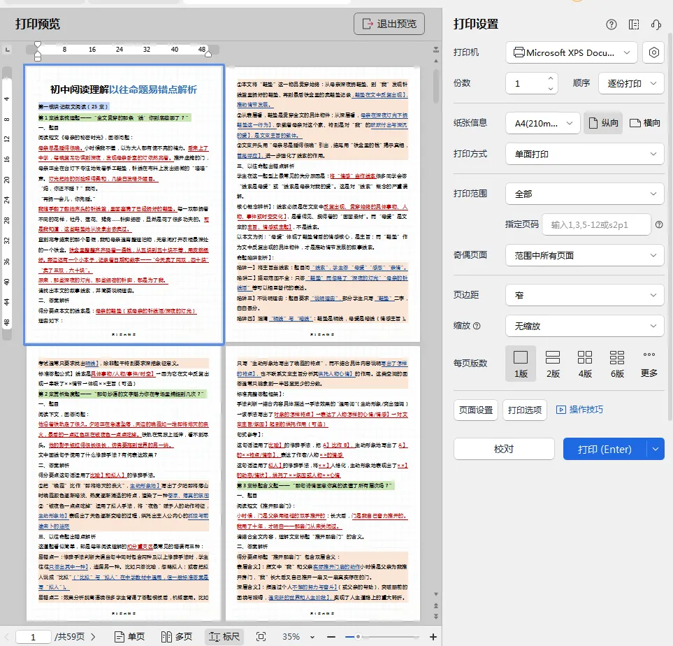This screenshot has width=673, height=646.
Task: Open the 页面设置 page setup dialog
Action: point(476,410)
